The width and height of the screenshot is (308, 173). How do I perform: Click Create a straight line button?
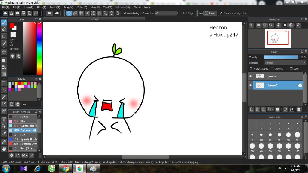pyautogui.click(x=233, y=13)
